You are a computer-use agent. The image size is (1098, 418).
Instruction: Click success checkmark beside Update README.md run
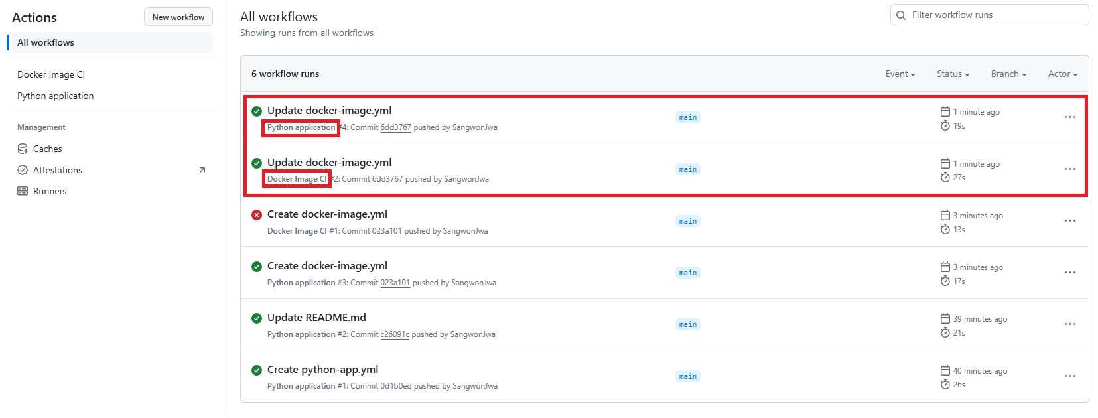pyautogui.click(x=257, y=318)
